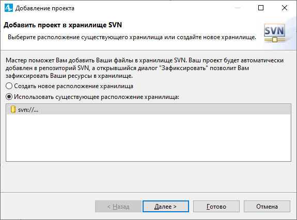Screen dimensions: 297x220
Task: Maximize the Добавление проекта dialog window
Action: [x=261, y=8]
